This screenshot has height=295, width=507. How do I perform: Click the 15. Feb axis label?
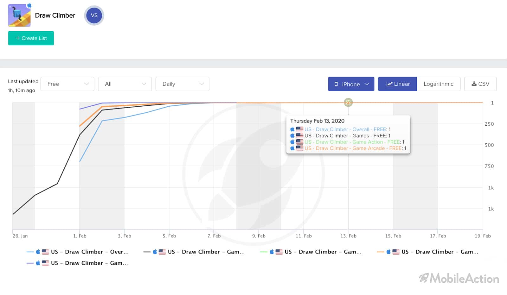click(393, 236)
